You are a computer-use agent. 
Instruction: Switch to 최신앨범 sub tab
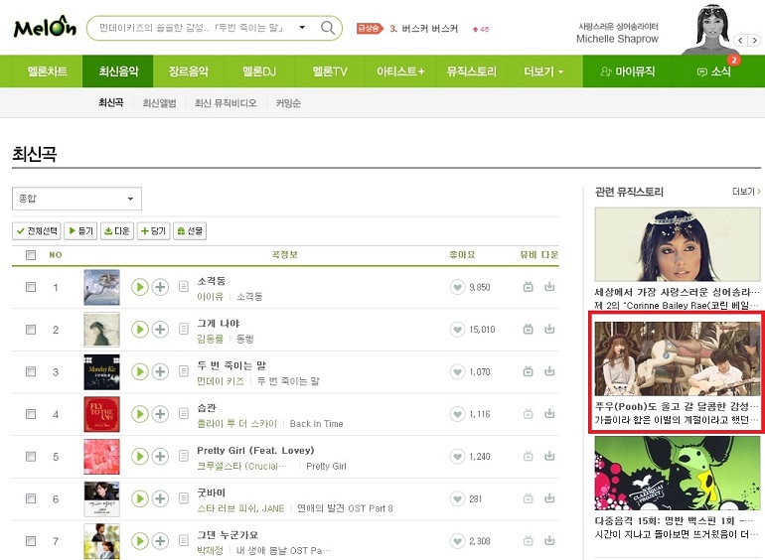point(159,103)
